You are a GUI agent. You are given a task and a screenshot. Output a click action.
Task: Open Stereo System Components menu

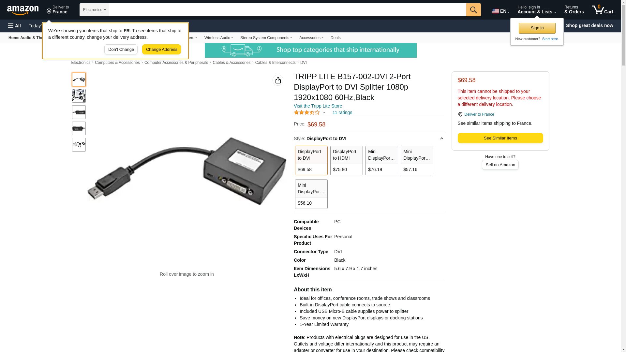[266, 38]
